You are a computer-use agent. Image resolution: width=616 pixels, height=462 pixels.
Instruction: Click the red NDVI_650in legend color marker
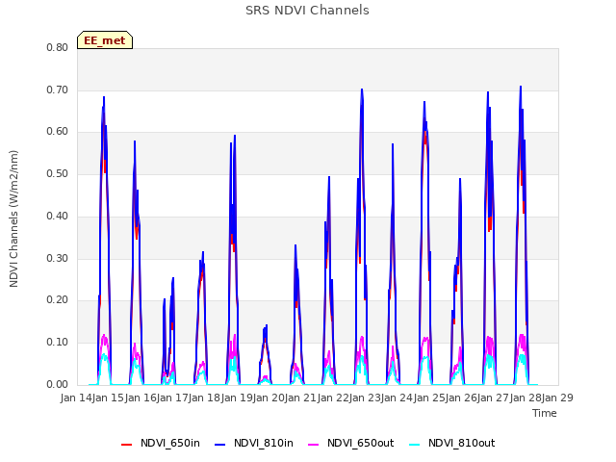(x=126, y=445)
